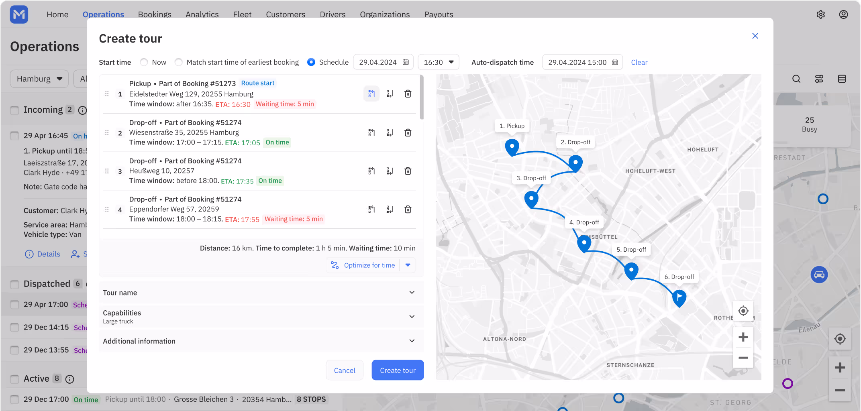
Task: Open the Drivers menu item
Action: pos(333,14)
